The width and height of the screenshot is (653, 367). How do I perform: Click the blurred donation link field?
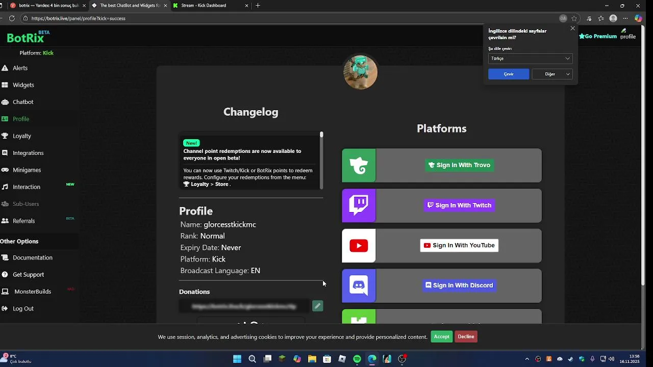(x=244, y=306)
